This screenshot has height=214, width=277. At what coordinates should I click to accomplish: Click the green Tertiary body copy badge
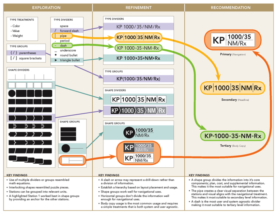(233, 136)
